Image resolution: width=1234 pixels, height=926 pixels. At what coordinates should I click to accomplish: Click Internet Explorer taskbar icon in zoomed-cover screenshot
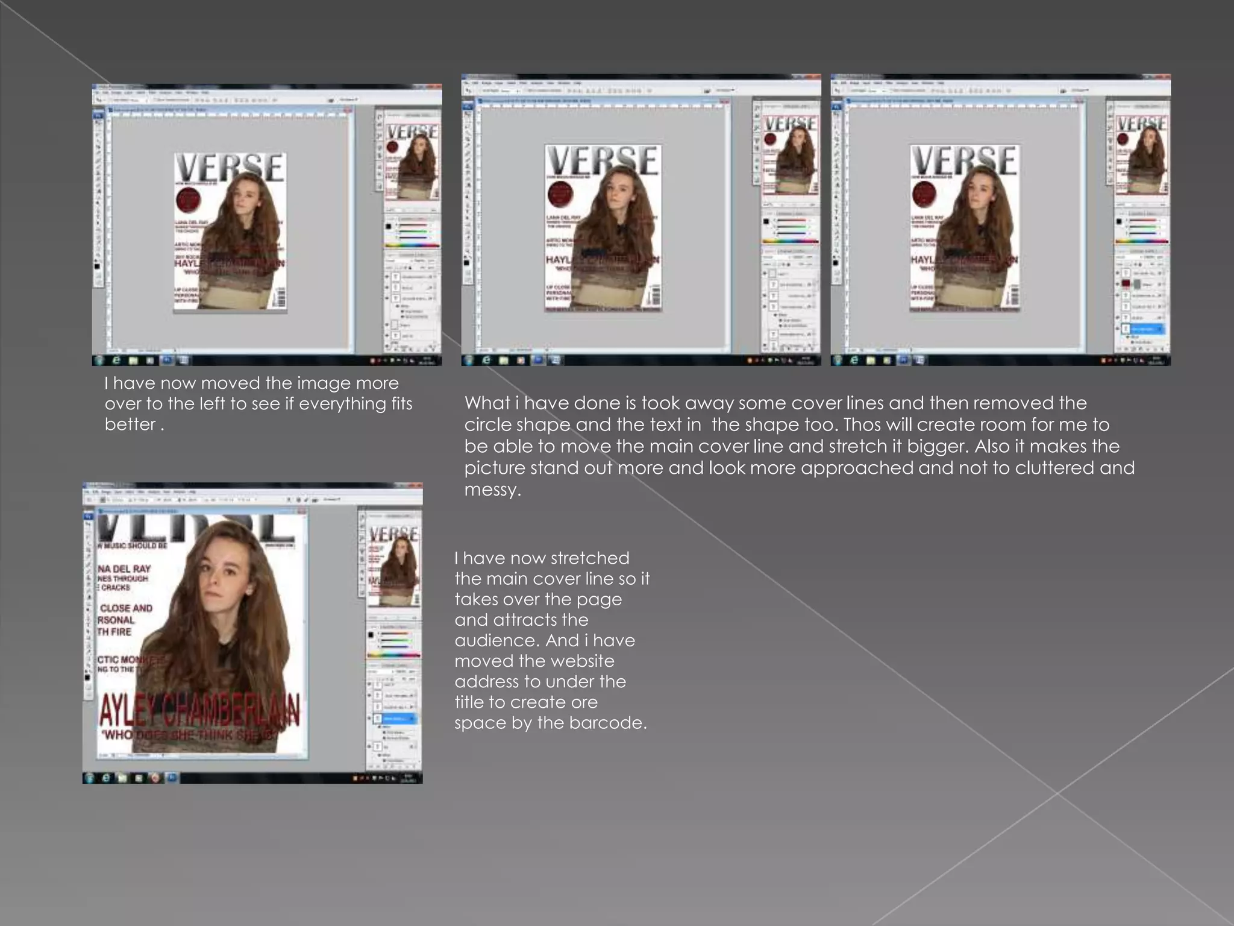point(107,778)
